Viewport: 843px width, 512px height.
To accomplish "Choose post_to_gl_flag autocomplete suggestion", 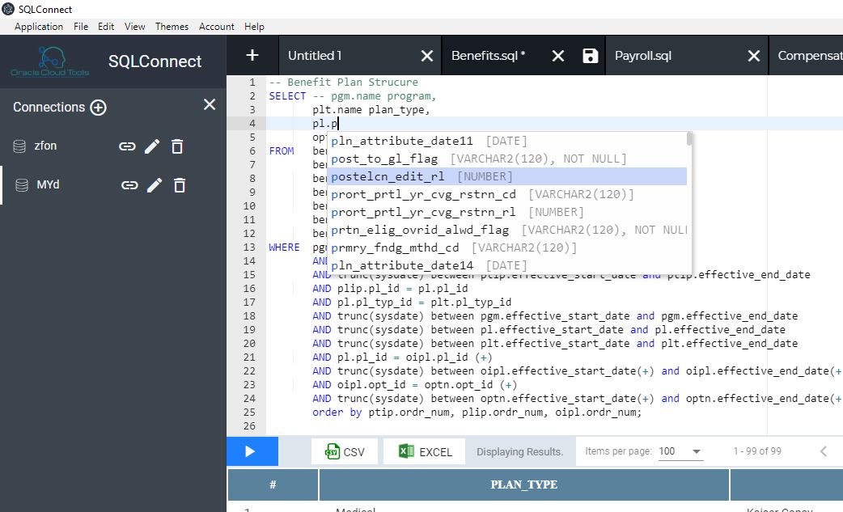I will coord(507,159).
